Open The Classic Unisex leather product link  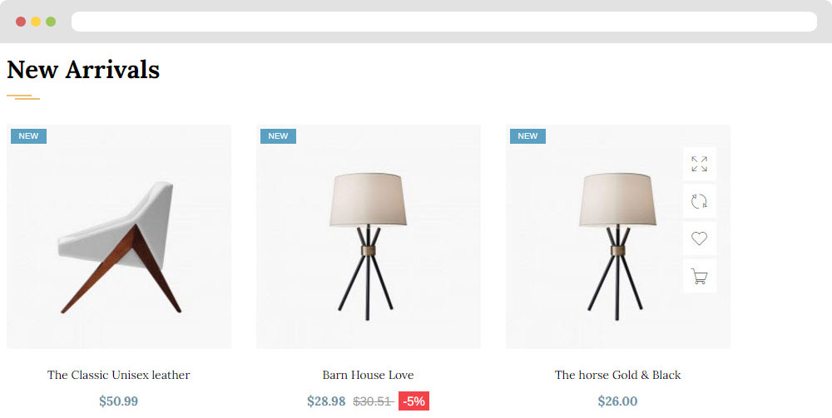click(x=118, y=375)
